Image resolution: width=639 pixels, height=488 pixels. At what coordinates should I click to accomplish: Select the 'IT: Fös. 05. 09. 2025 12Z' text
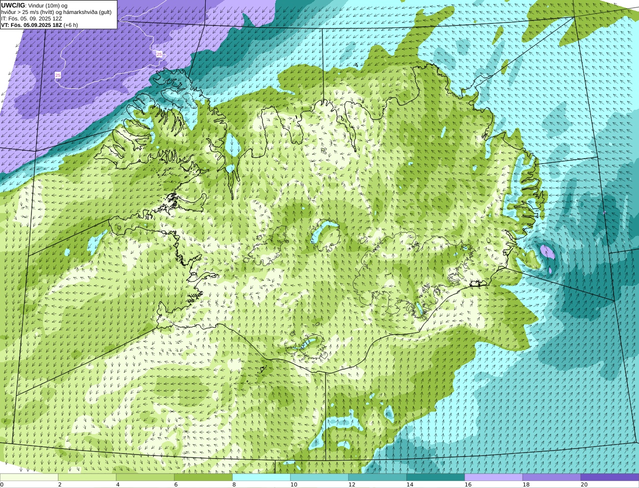click(x=31, y=18)
